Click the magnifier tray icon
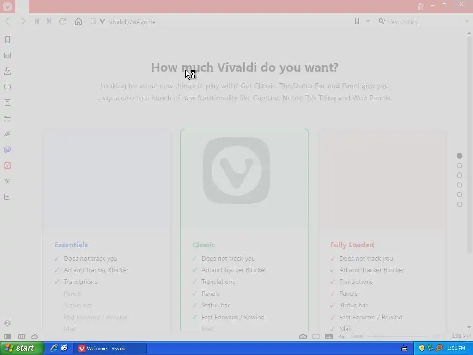 439,348
